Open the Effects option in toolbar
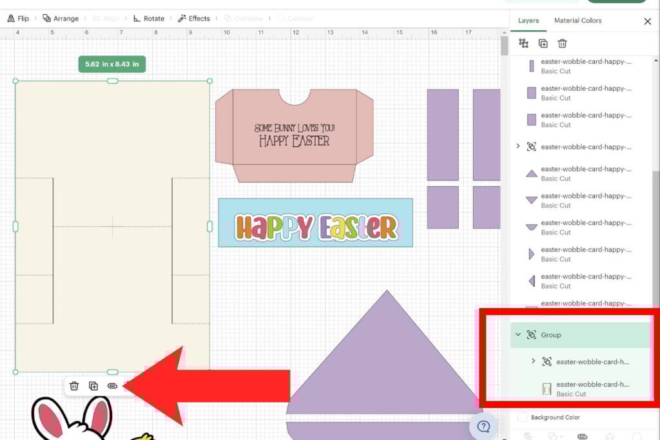Screen dimensions: 660x440 pyautogui.click(x=194, y=18)
